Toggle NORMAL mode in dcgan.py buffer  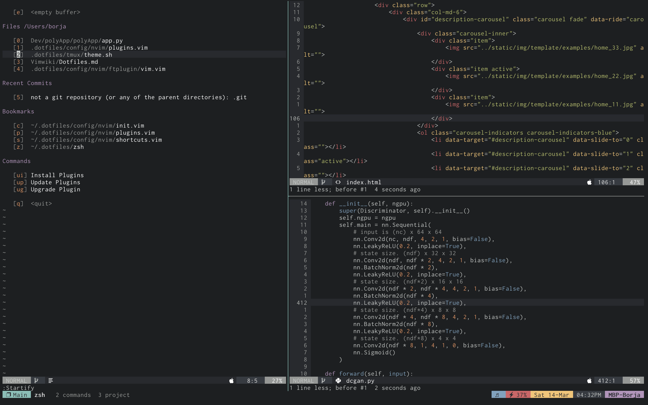[302, 380]
